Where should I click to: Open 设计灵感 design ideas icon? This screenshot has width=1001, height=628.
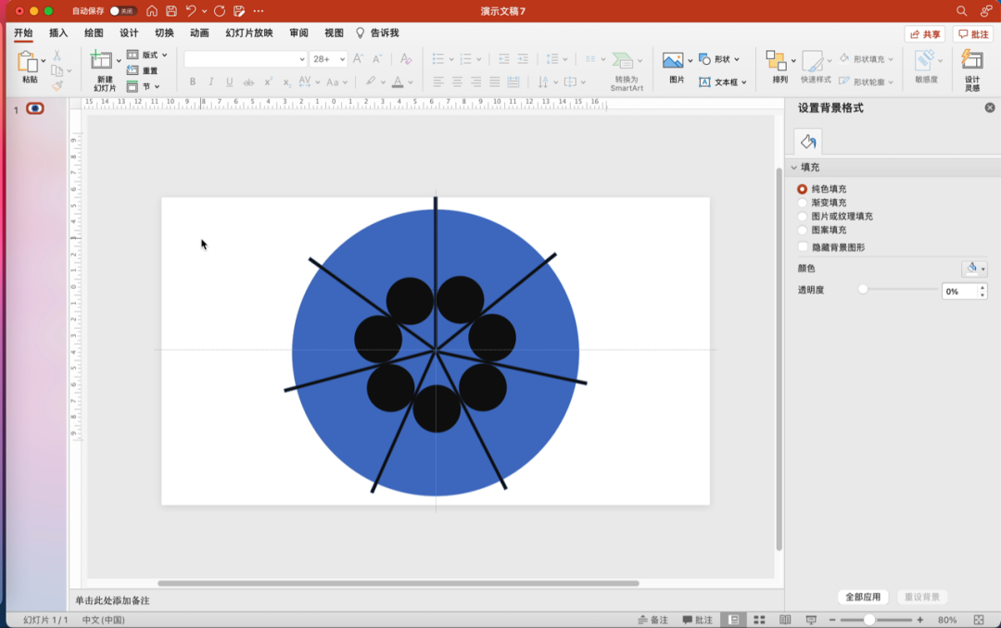(972, 60)
